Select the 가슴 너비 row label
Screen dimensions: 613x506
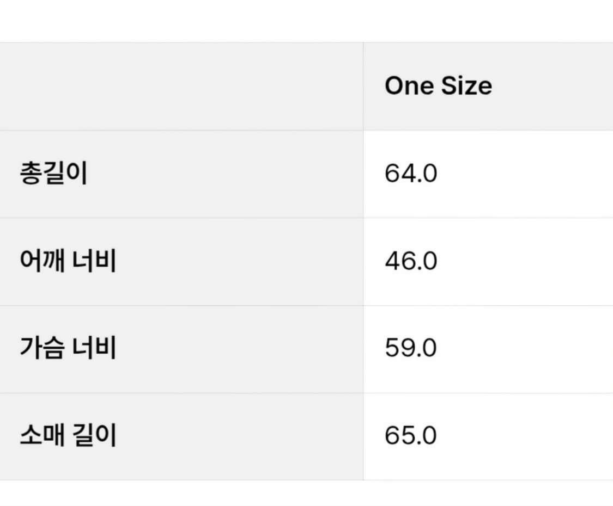pyautogui.click(x=68, y=349)
